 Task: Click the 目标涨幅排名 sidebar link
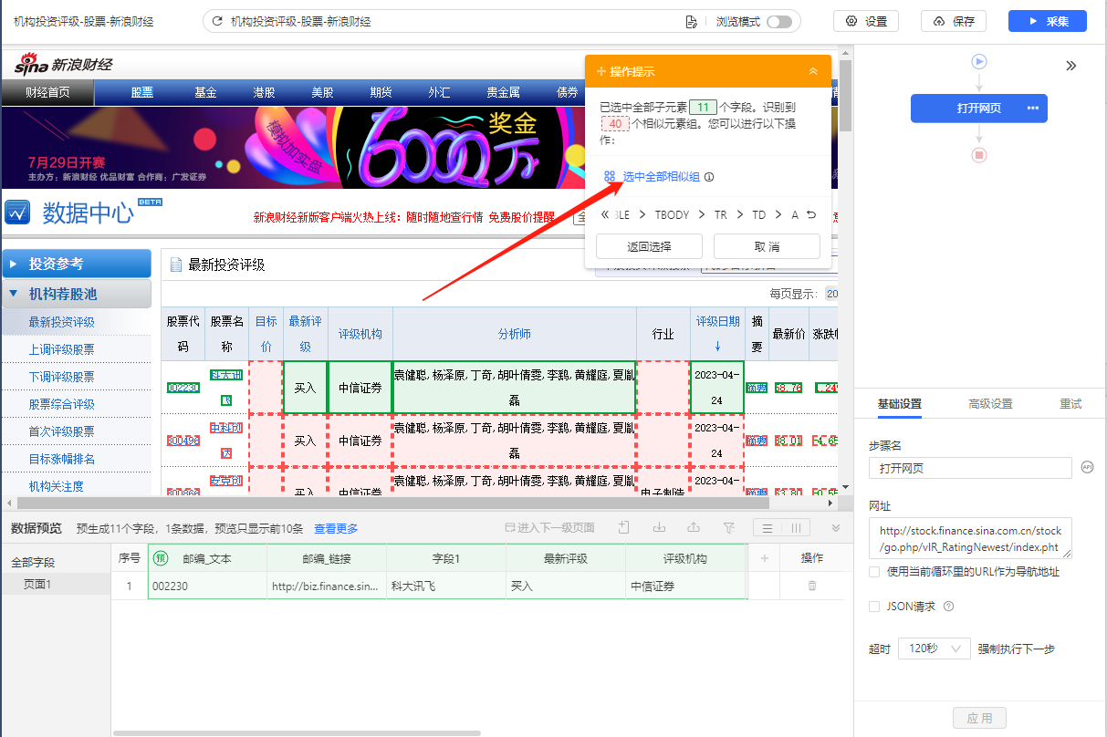click(61, 459)
